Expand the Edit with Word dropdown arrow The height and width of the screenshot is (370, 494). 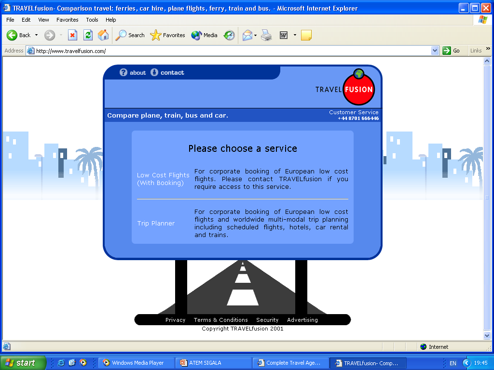click(x=295, y=35)
